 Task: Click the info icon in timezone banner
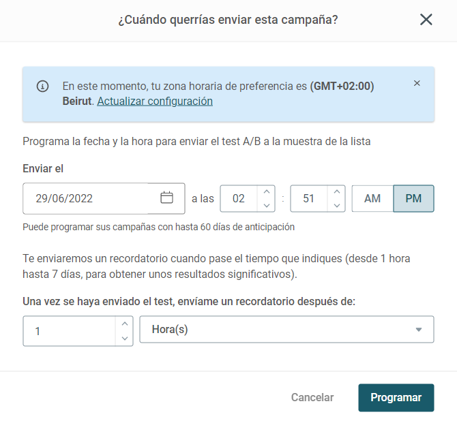point(42,87)
